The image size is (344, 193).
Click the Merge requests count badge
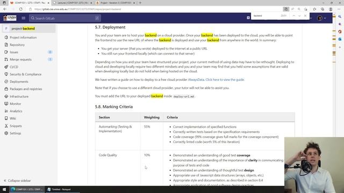pyautogui.click(x=50, y=60)
